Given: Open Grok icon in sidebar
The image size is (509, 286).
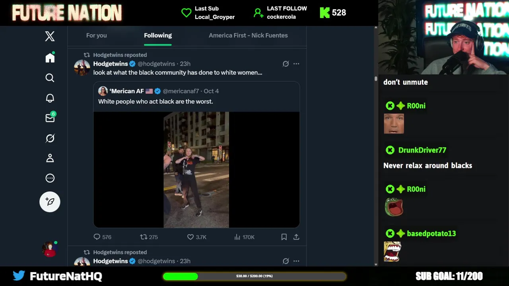Looking at the screenshot, I should pos(50,138).
